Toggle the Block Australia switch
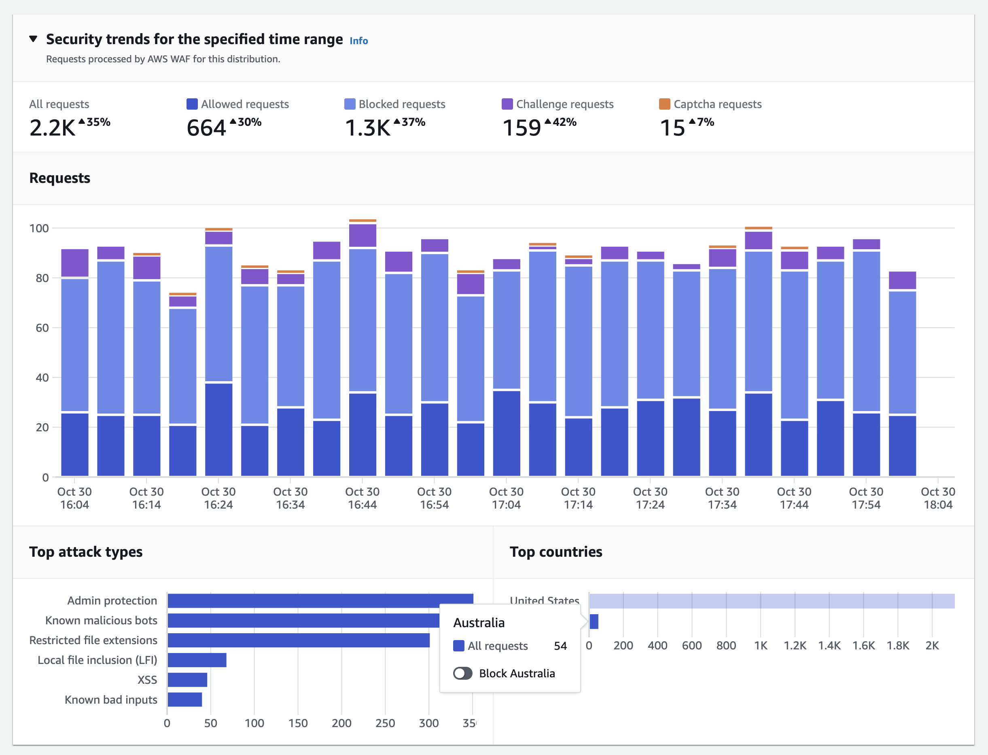Image resolution: width=988 pixels, height=755 pixels. (x=462, y=673)
